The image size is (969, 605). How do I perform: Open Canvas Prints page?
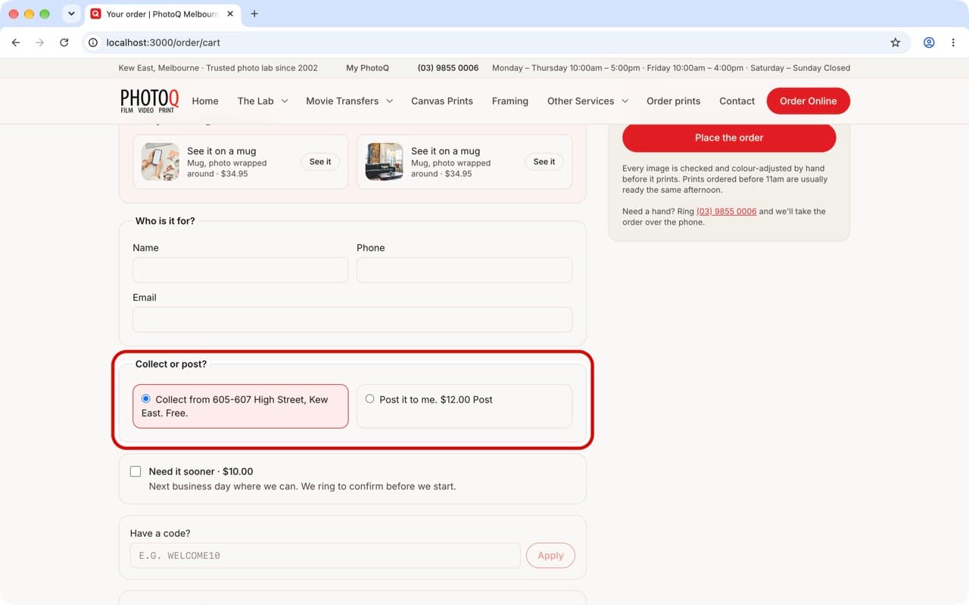[442, 101]
